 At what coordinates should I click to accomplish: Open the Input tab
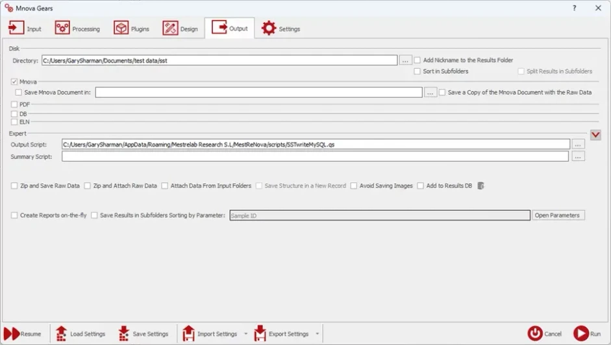coord(25,29)
